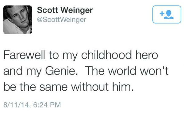Click the word "childhood" in the tweet

pyautogui.click(x=106, y=55)
